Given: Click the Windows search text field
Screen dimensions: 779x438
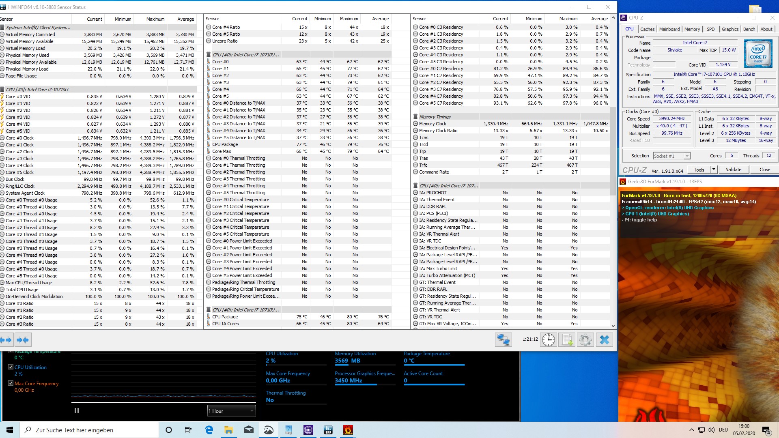Looking at the screenshot, I should (89, 430).
